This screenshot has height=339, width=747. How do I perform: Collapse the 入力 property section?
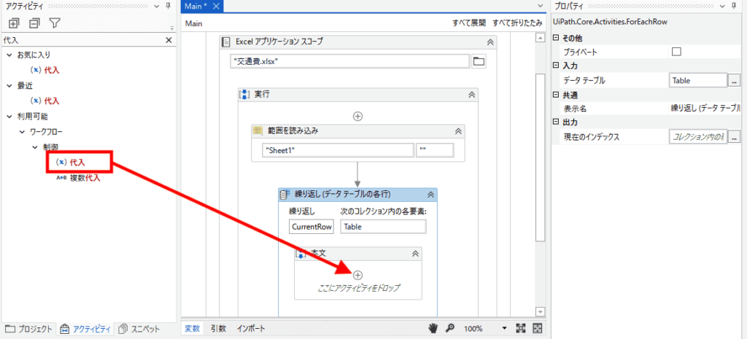(x=556, y=65)
